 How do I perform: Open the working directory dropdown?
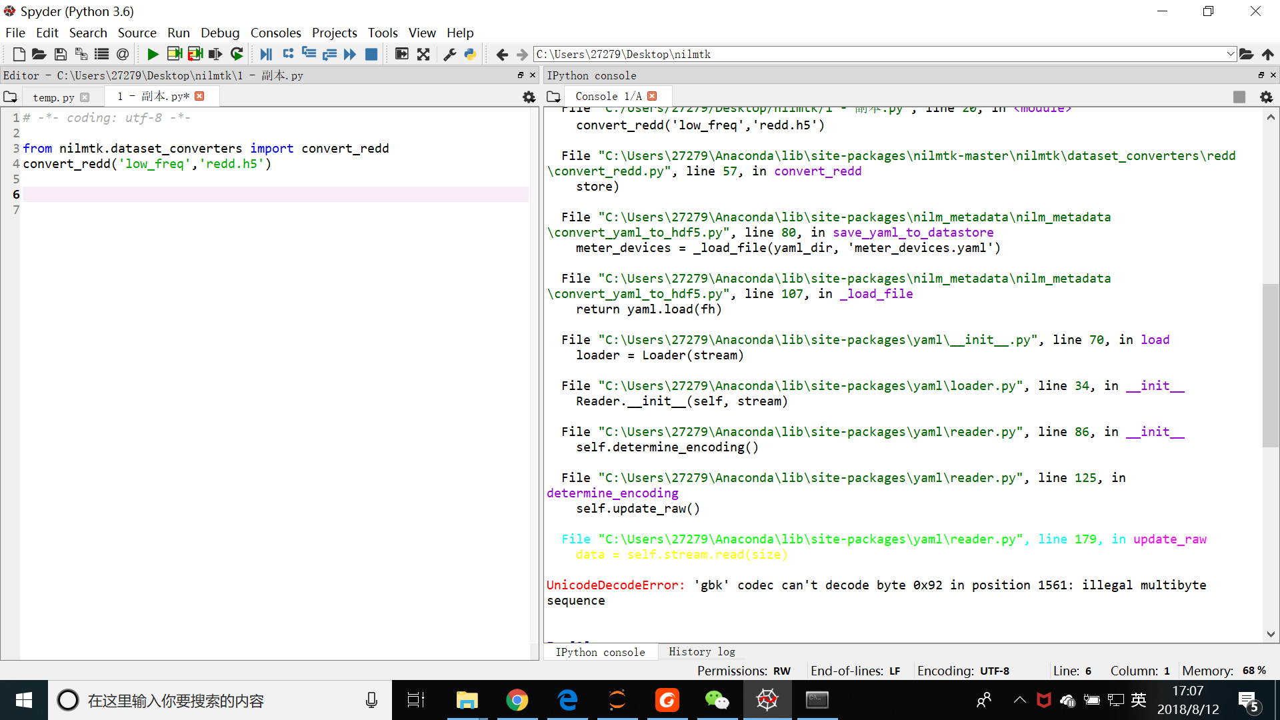(x=1231, y=54)
